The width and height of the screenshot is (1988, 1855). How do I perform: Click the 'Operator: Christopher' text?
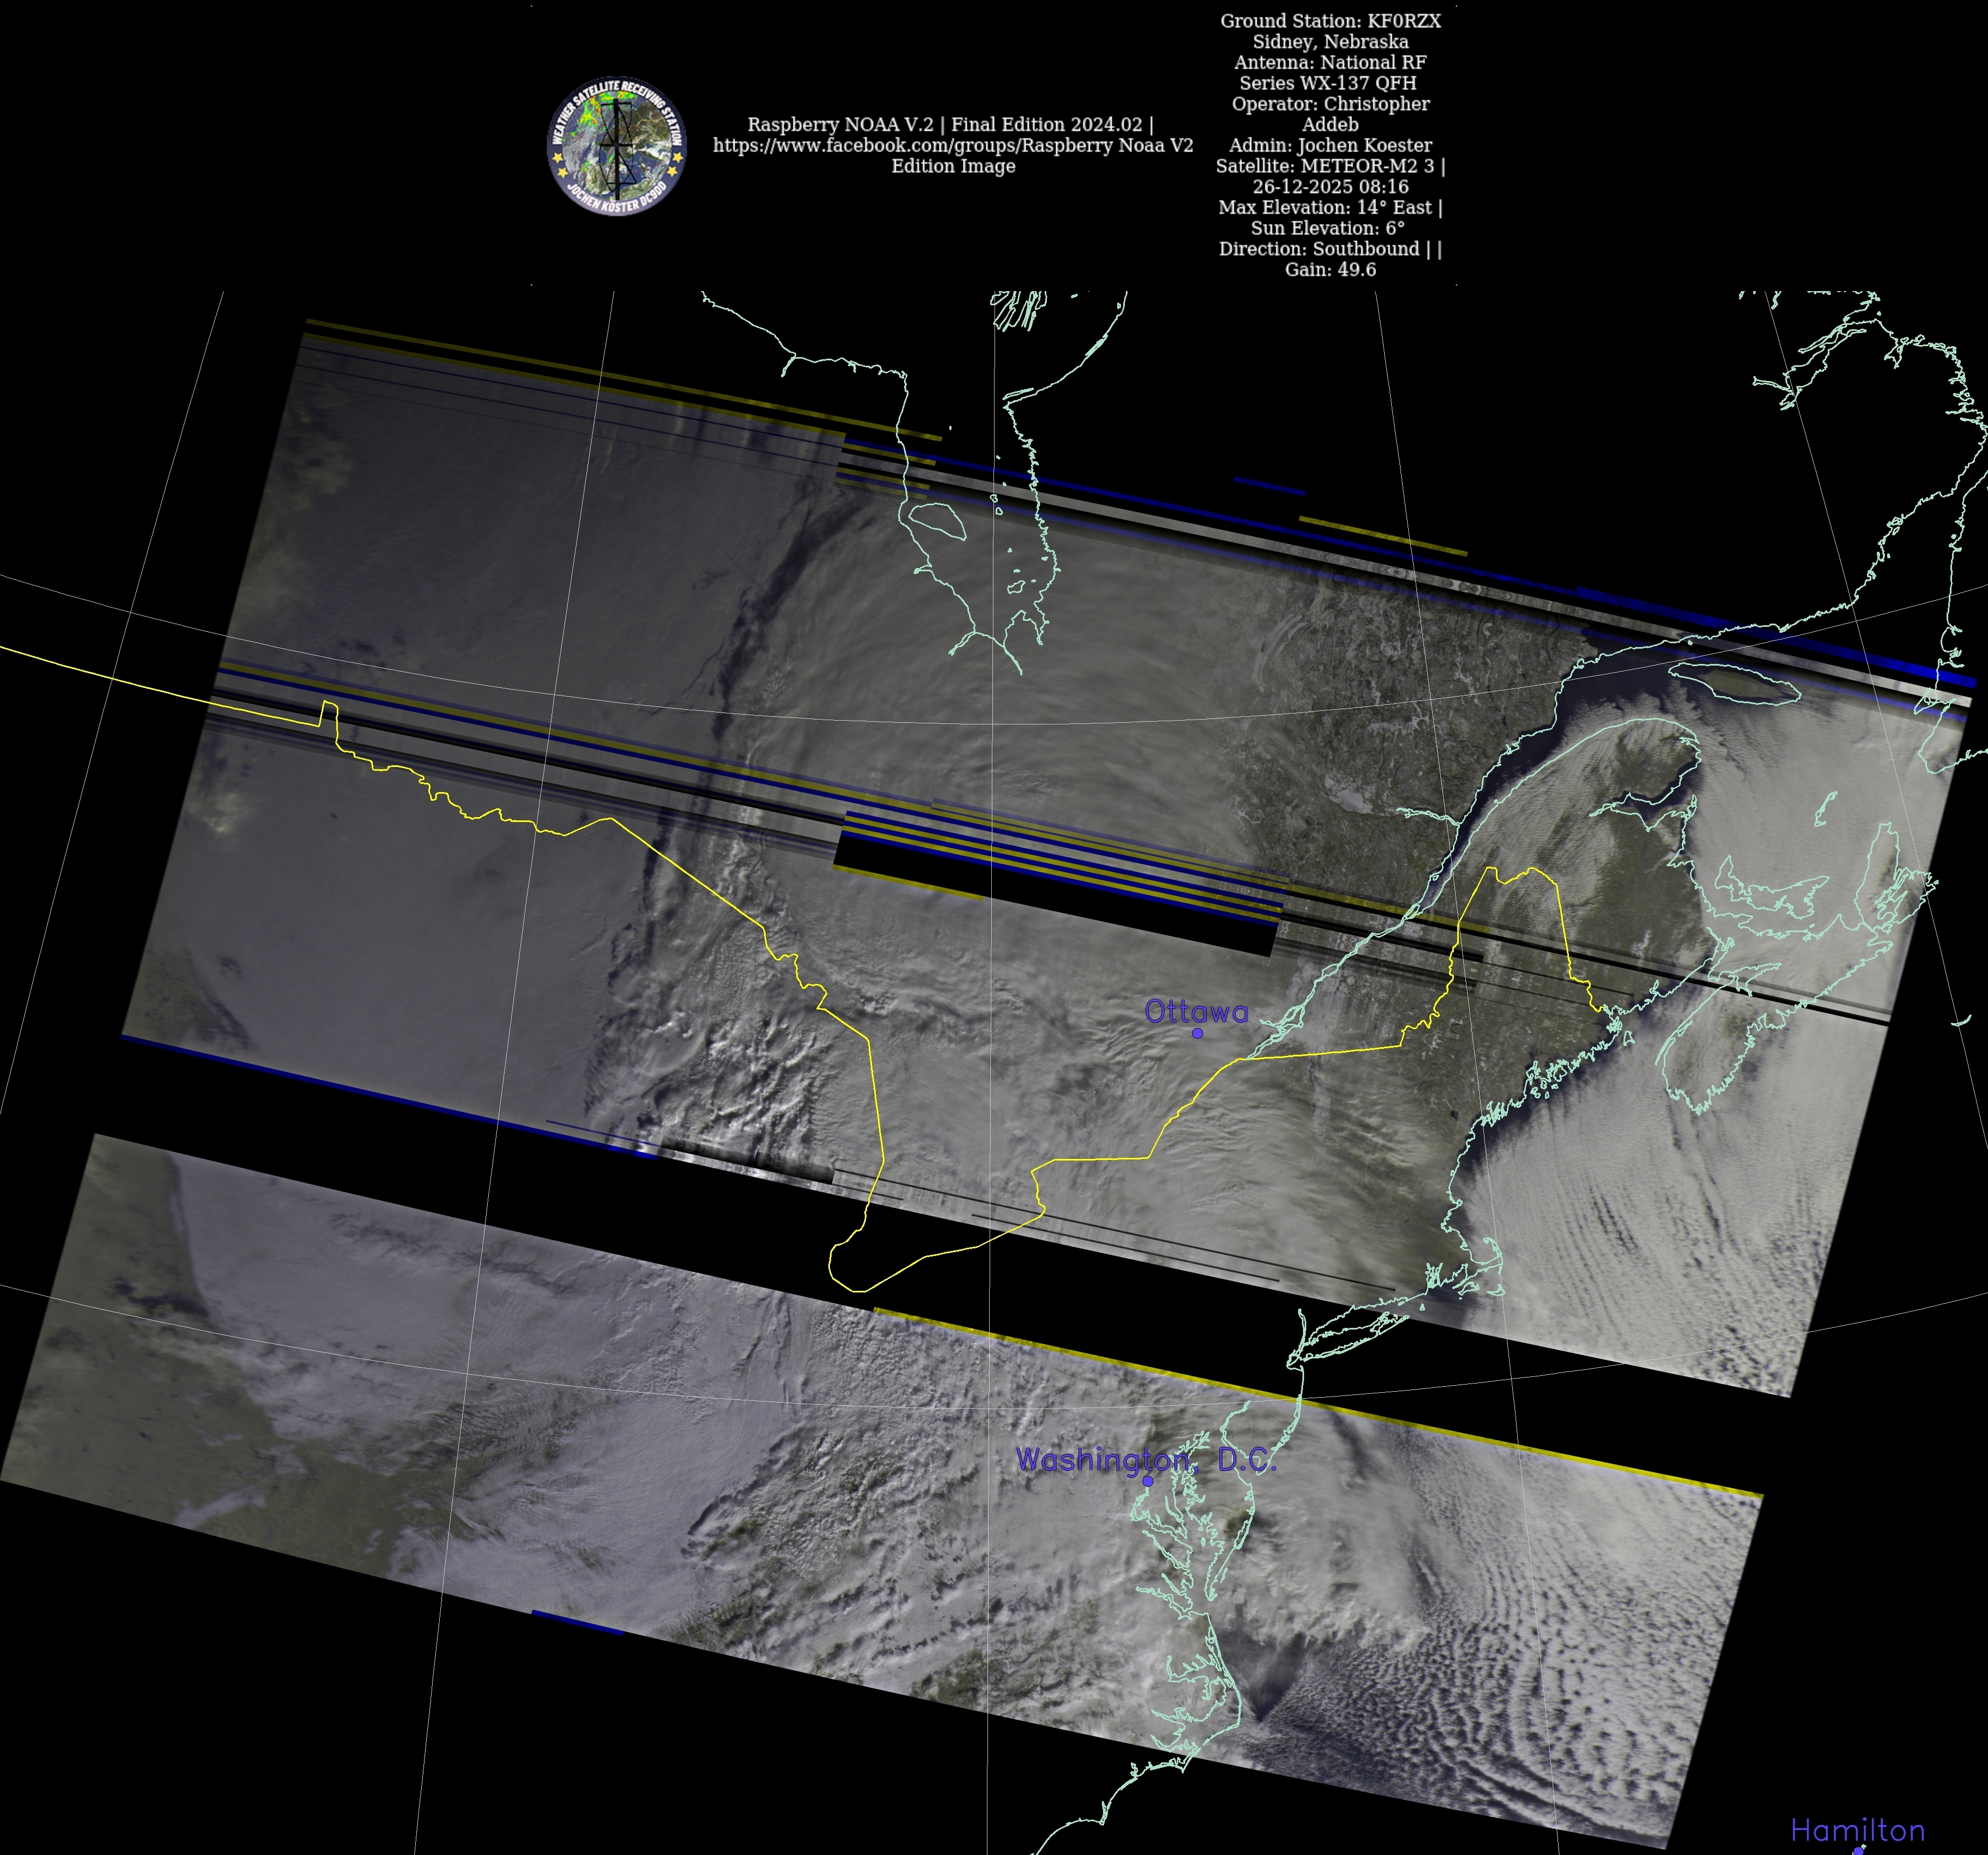[1330, 104]
